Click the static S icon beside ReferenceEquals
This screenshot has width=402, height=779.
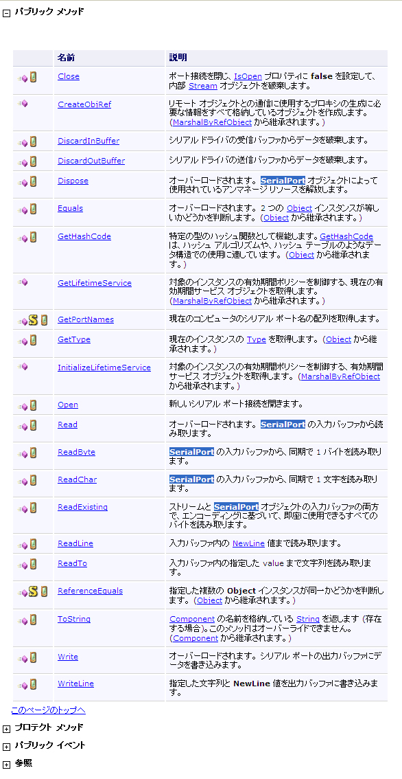pyautogui.click(x=33, y=591)
